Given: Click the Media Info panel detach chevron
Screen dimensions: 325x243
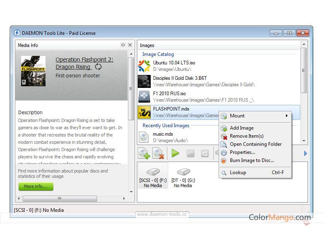Looking at the screenshot, I should [x=123, y=45].
